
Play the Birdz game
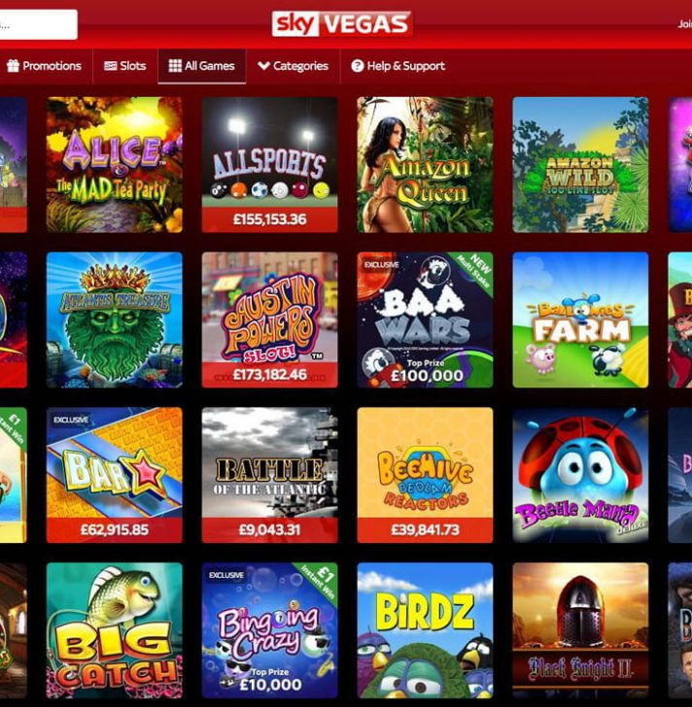tap(425, 630)
